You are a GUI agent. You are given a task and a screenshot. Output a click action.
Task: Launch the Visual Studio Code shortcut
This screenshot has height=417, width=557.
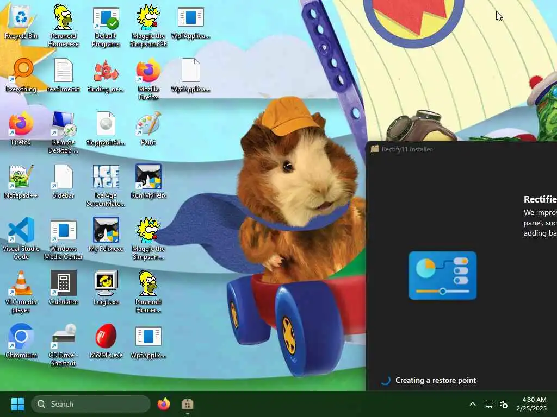click(x=21, y=239)
